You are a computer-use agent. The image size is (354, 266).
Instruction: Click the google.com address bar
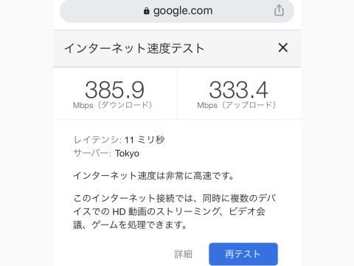point(177,11)
